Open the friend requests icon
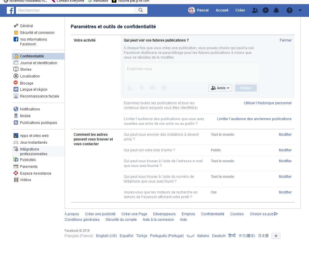 coord(255,10)
